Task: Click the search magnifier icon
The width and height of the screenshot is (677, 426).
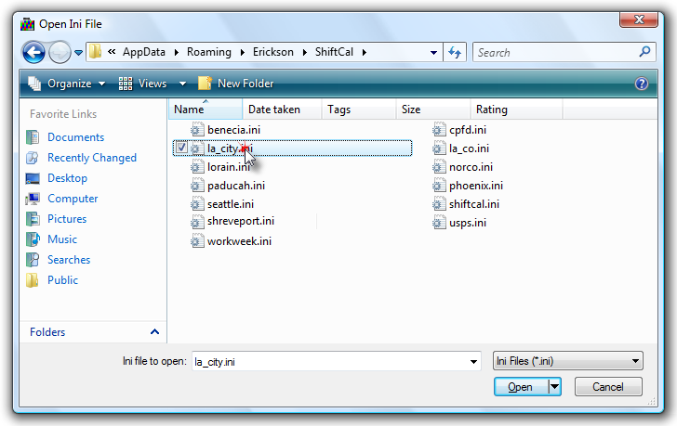Action: tap(644, 52)
